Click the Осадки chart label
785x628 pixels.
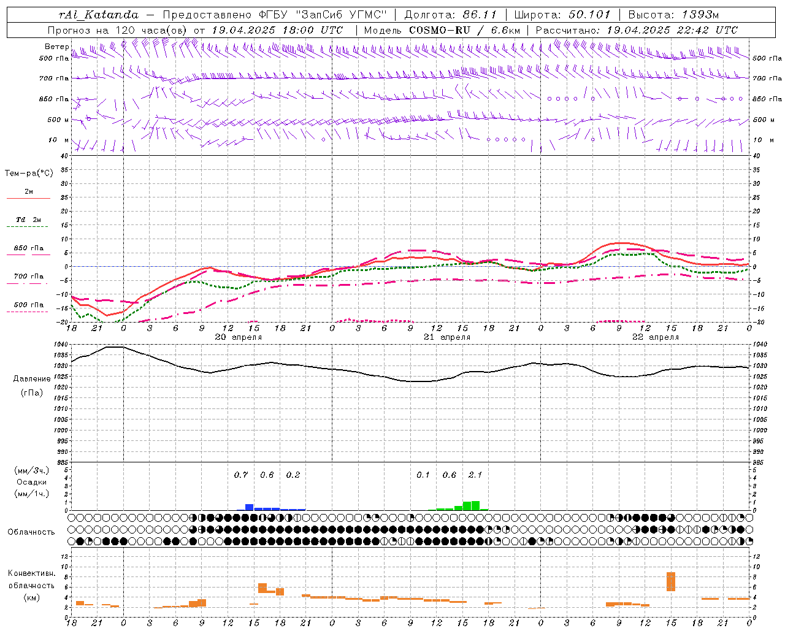[x=31, y=482]
